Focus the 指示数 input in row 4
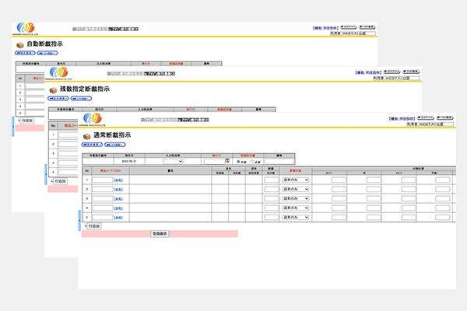467x311 pixels. pyautogui.click(x=272, y=208)
